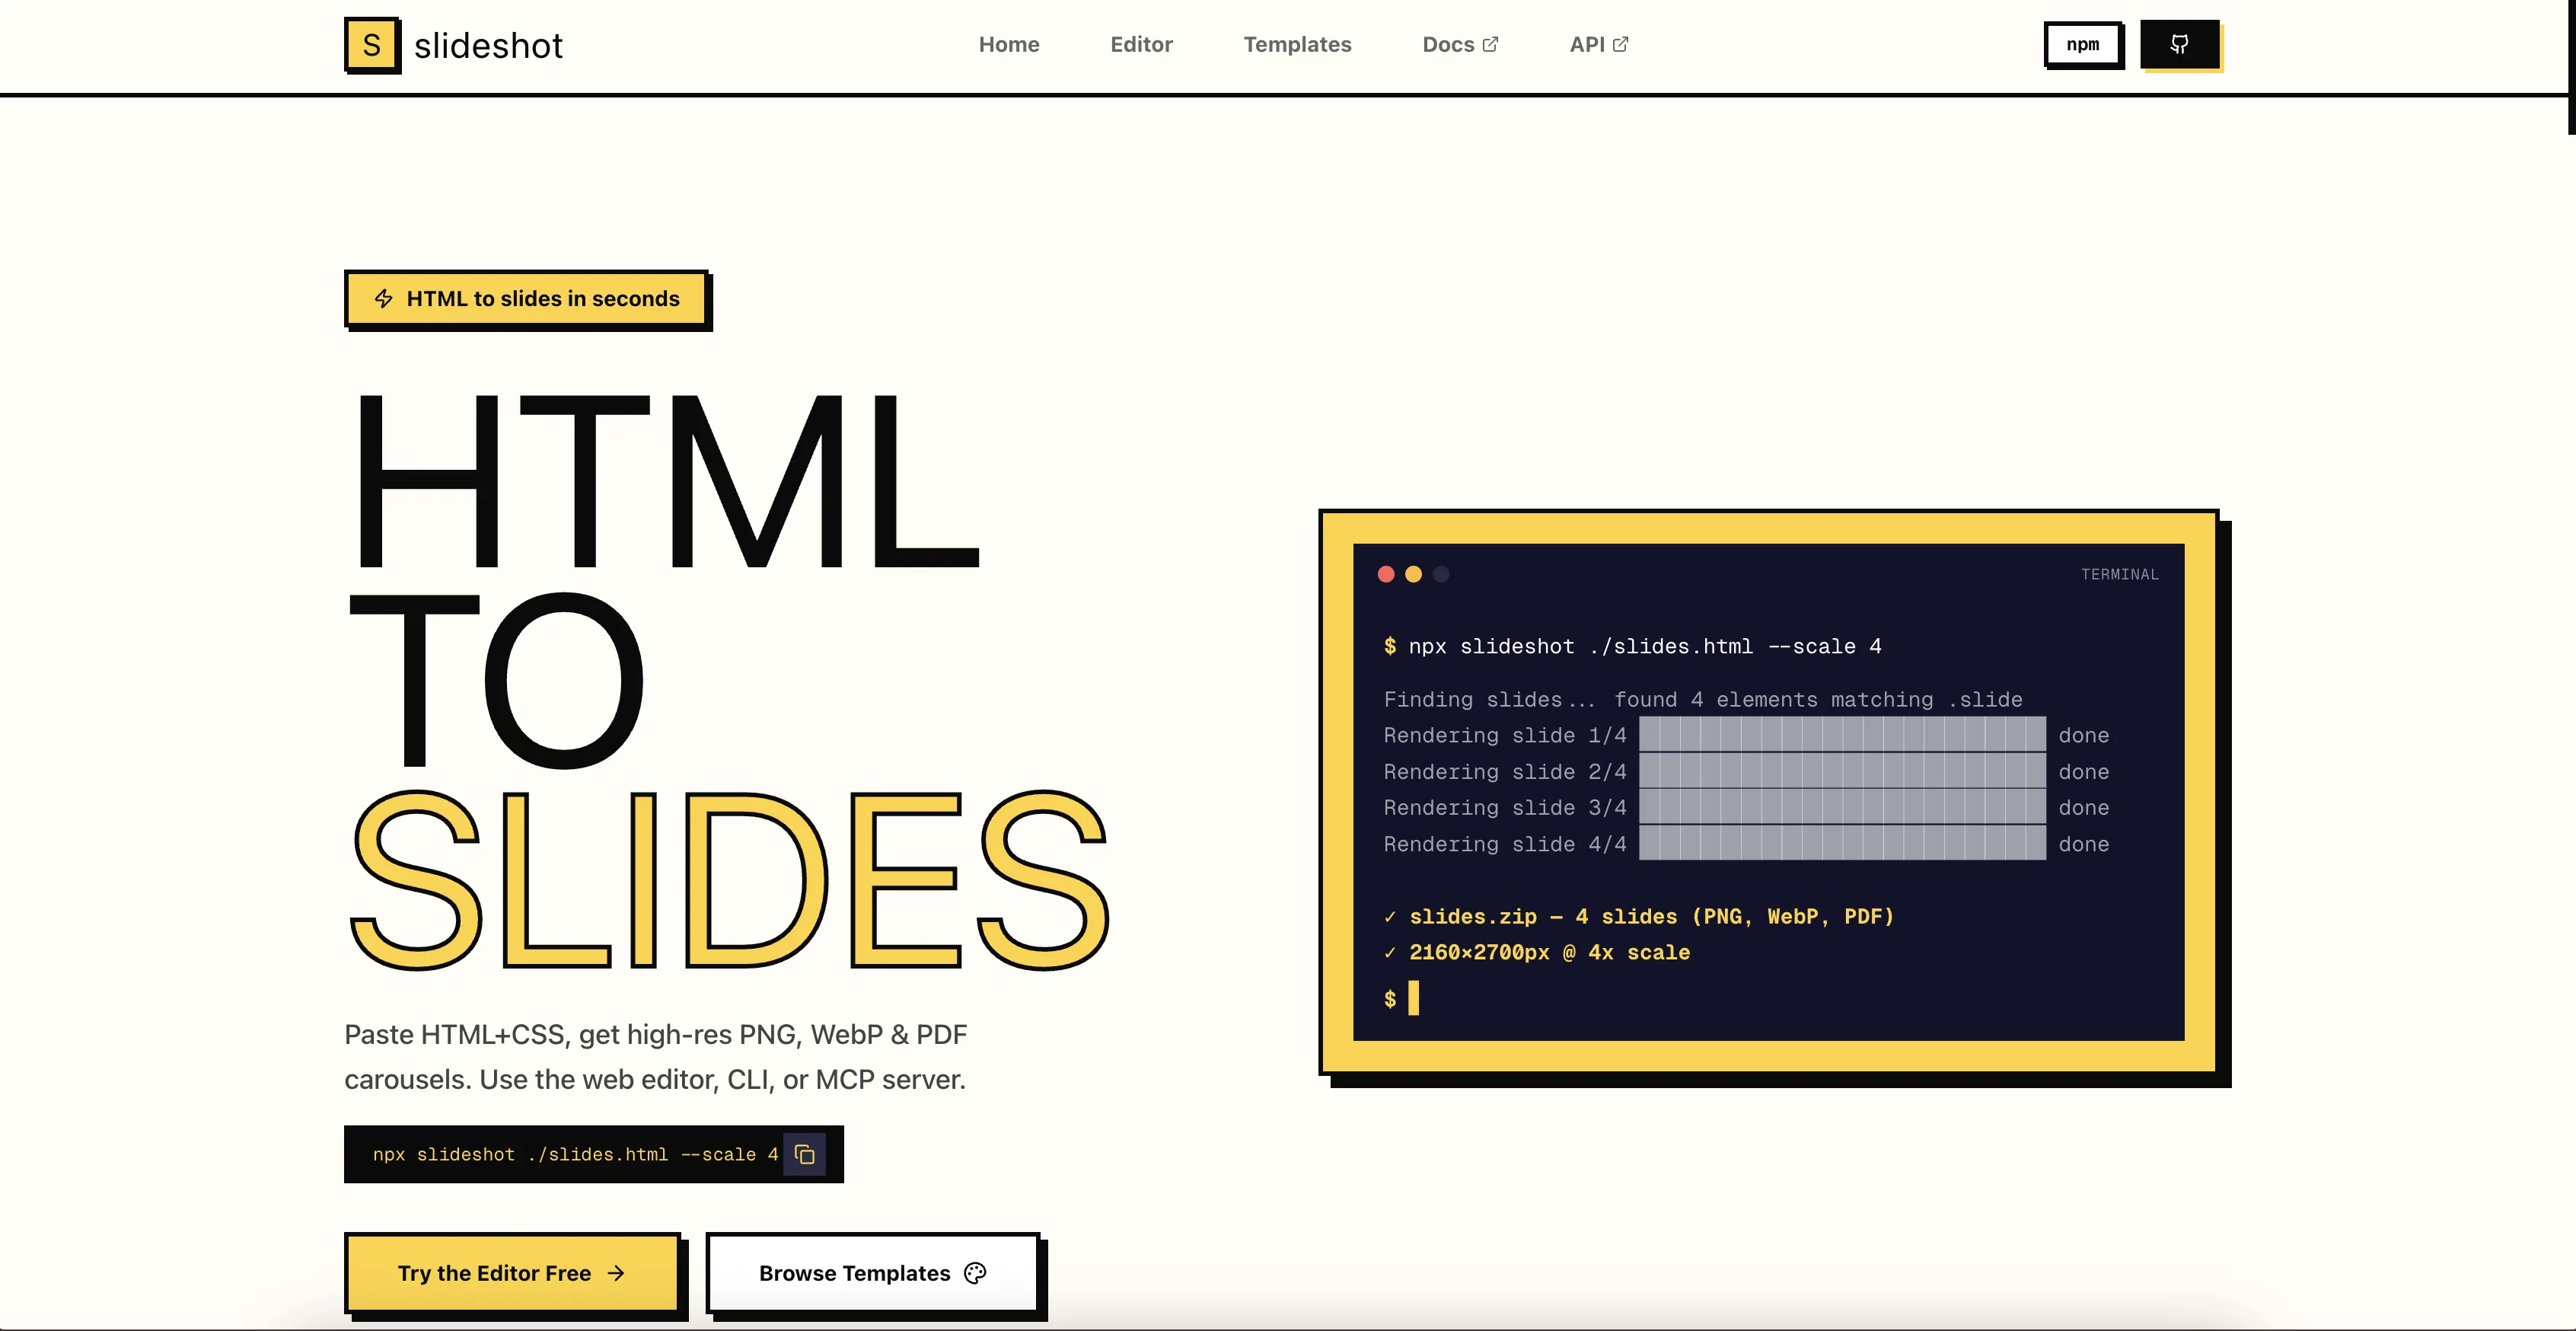Click the Finding slides output line

click(x=1702, y=700)
